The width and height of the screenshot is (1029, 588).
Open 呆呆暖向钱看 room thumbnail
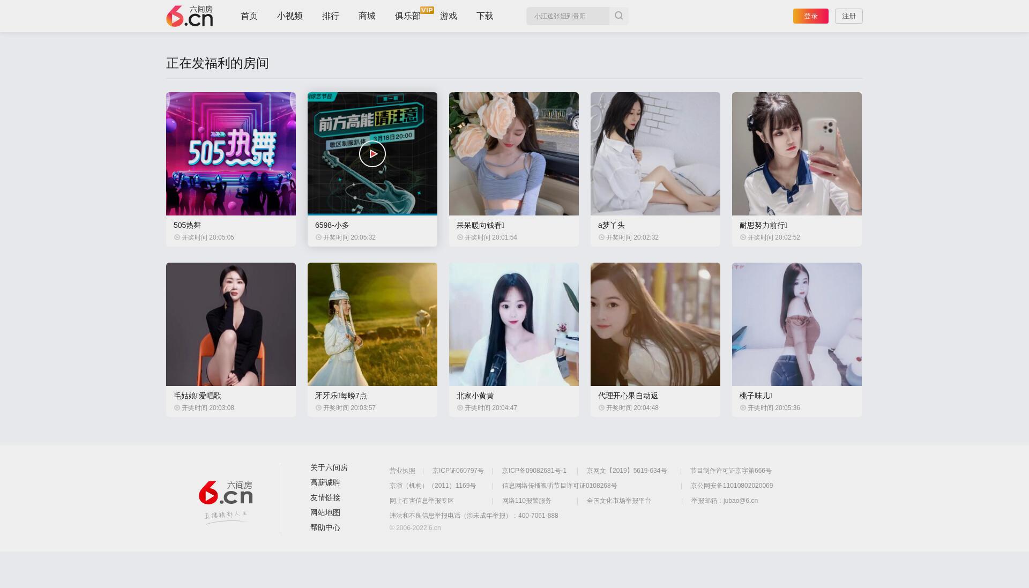[x=514, y=154]
